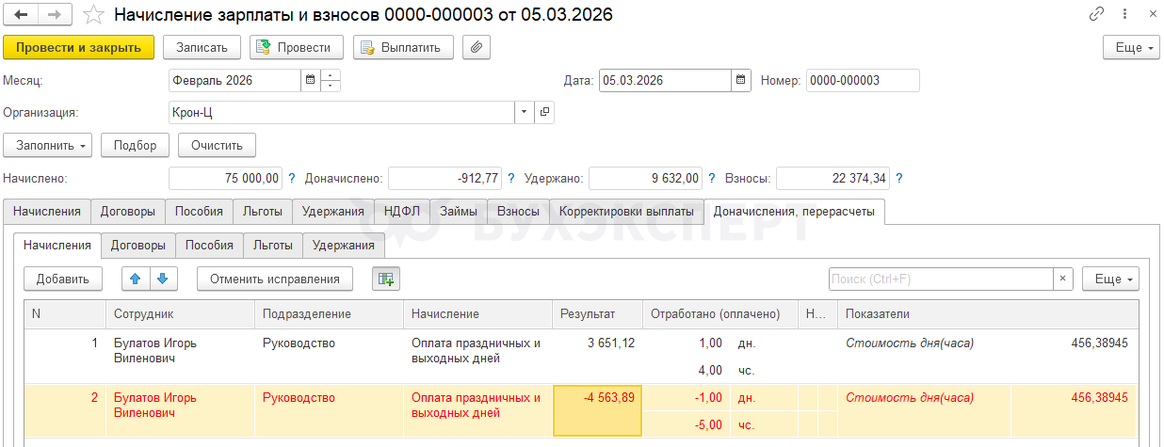Click the back navigation arrow
Image resolution: width=1164 pixels, height=447 pixels.
pyautogui.click(x=21, y=15)
